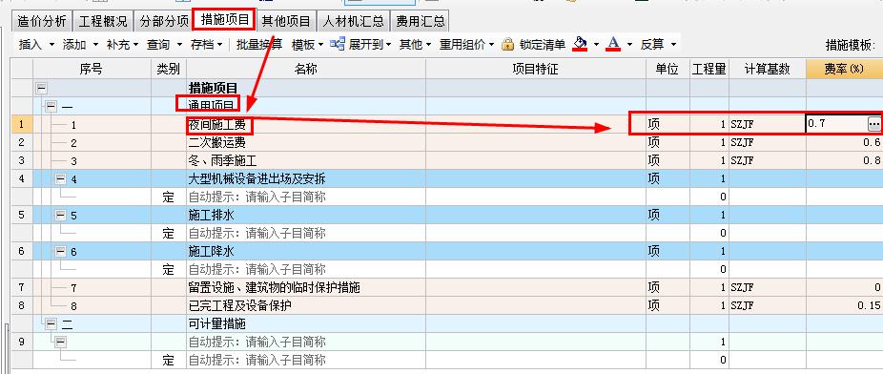Click the 自动提示 sub-item cell under 施工排水
This screenshot has width=883, height=374.
pos(306,233)
